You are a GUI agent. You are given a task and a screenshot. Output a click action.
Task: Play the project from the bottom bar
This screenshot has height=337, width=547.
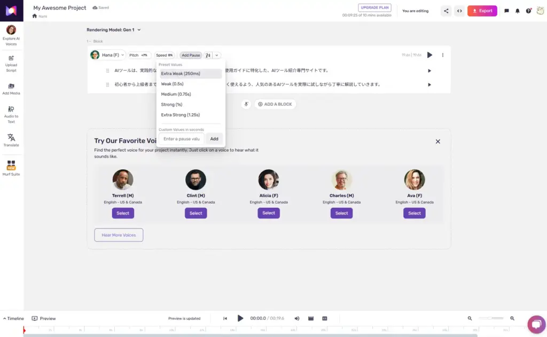240,318
